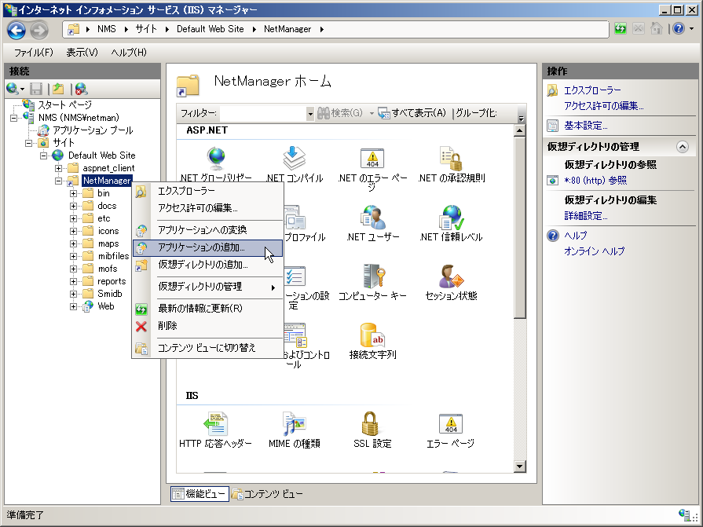Choose コンテンツ ビューに切り替え from context menu
This screenshot has height=527, width=703.
[207, 348]
